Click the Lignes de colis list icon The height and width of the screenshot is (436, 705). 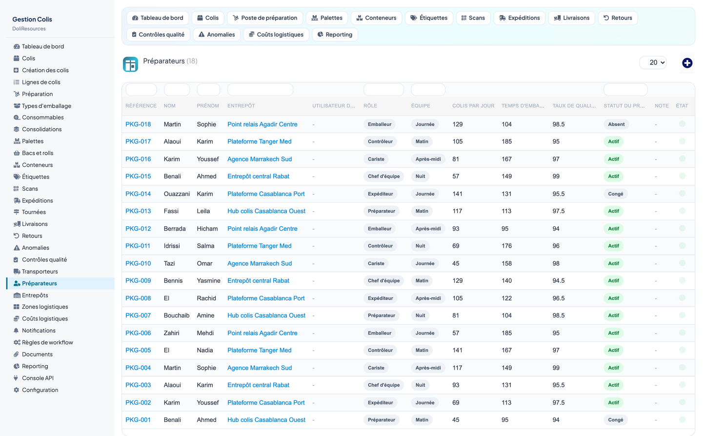[17, 82]
